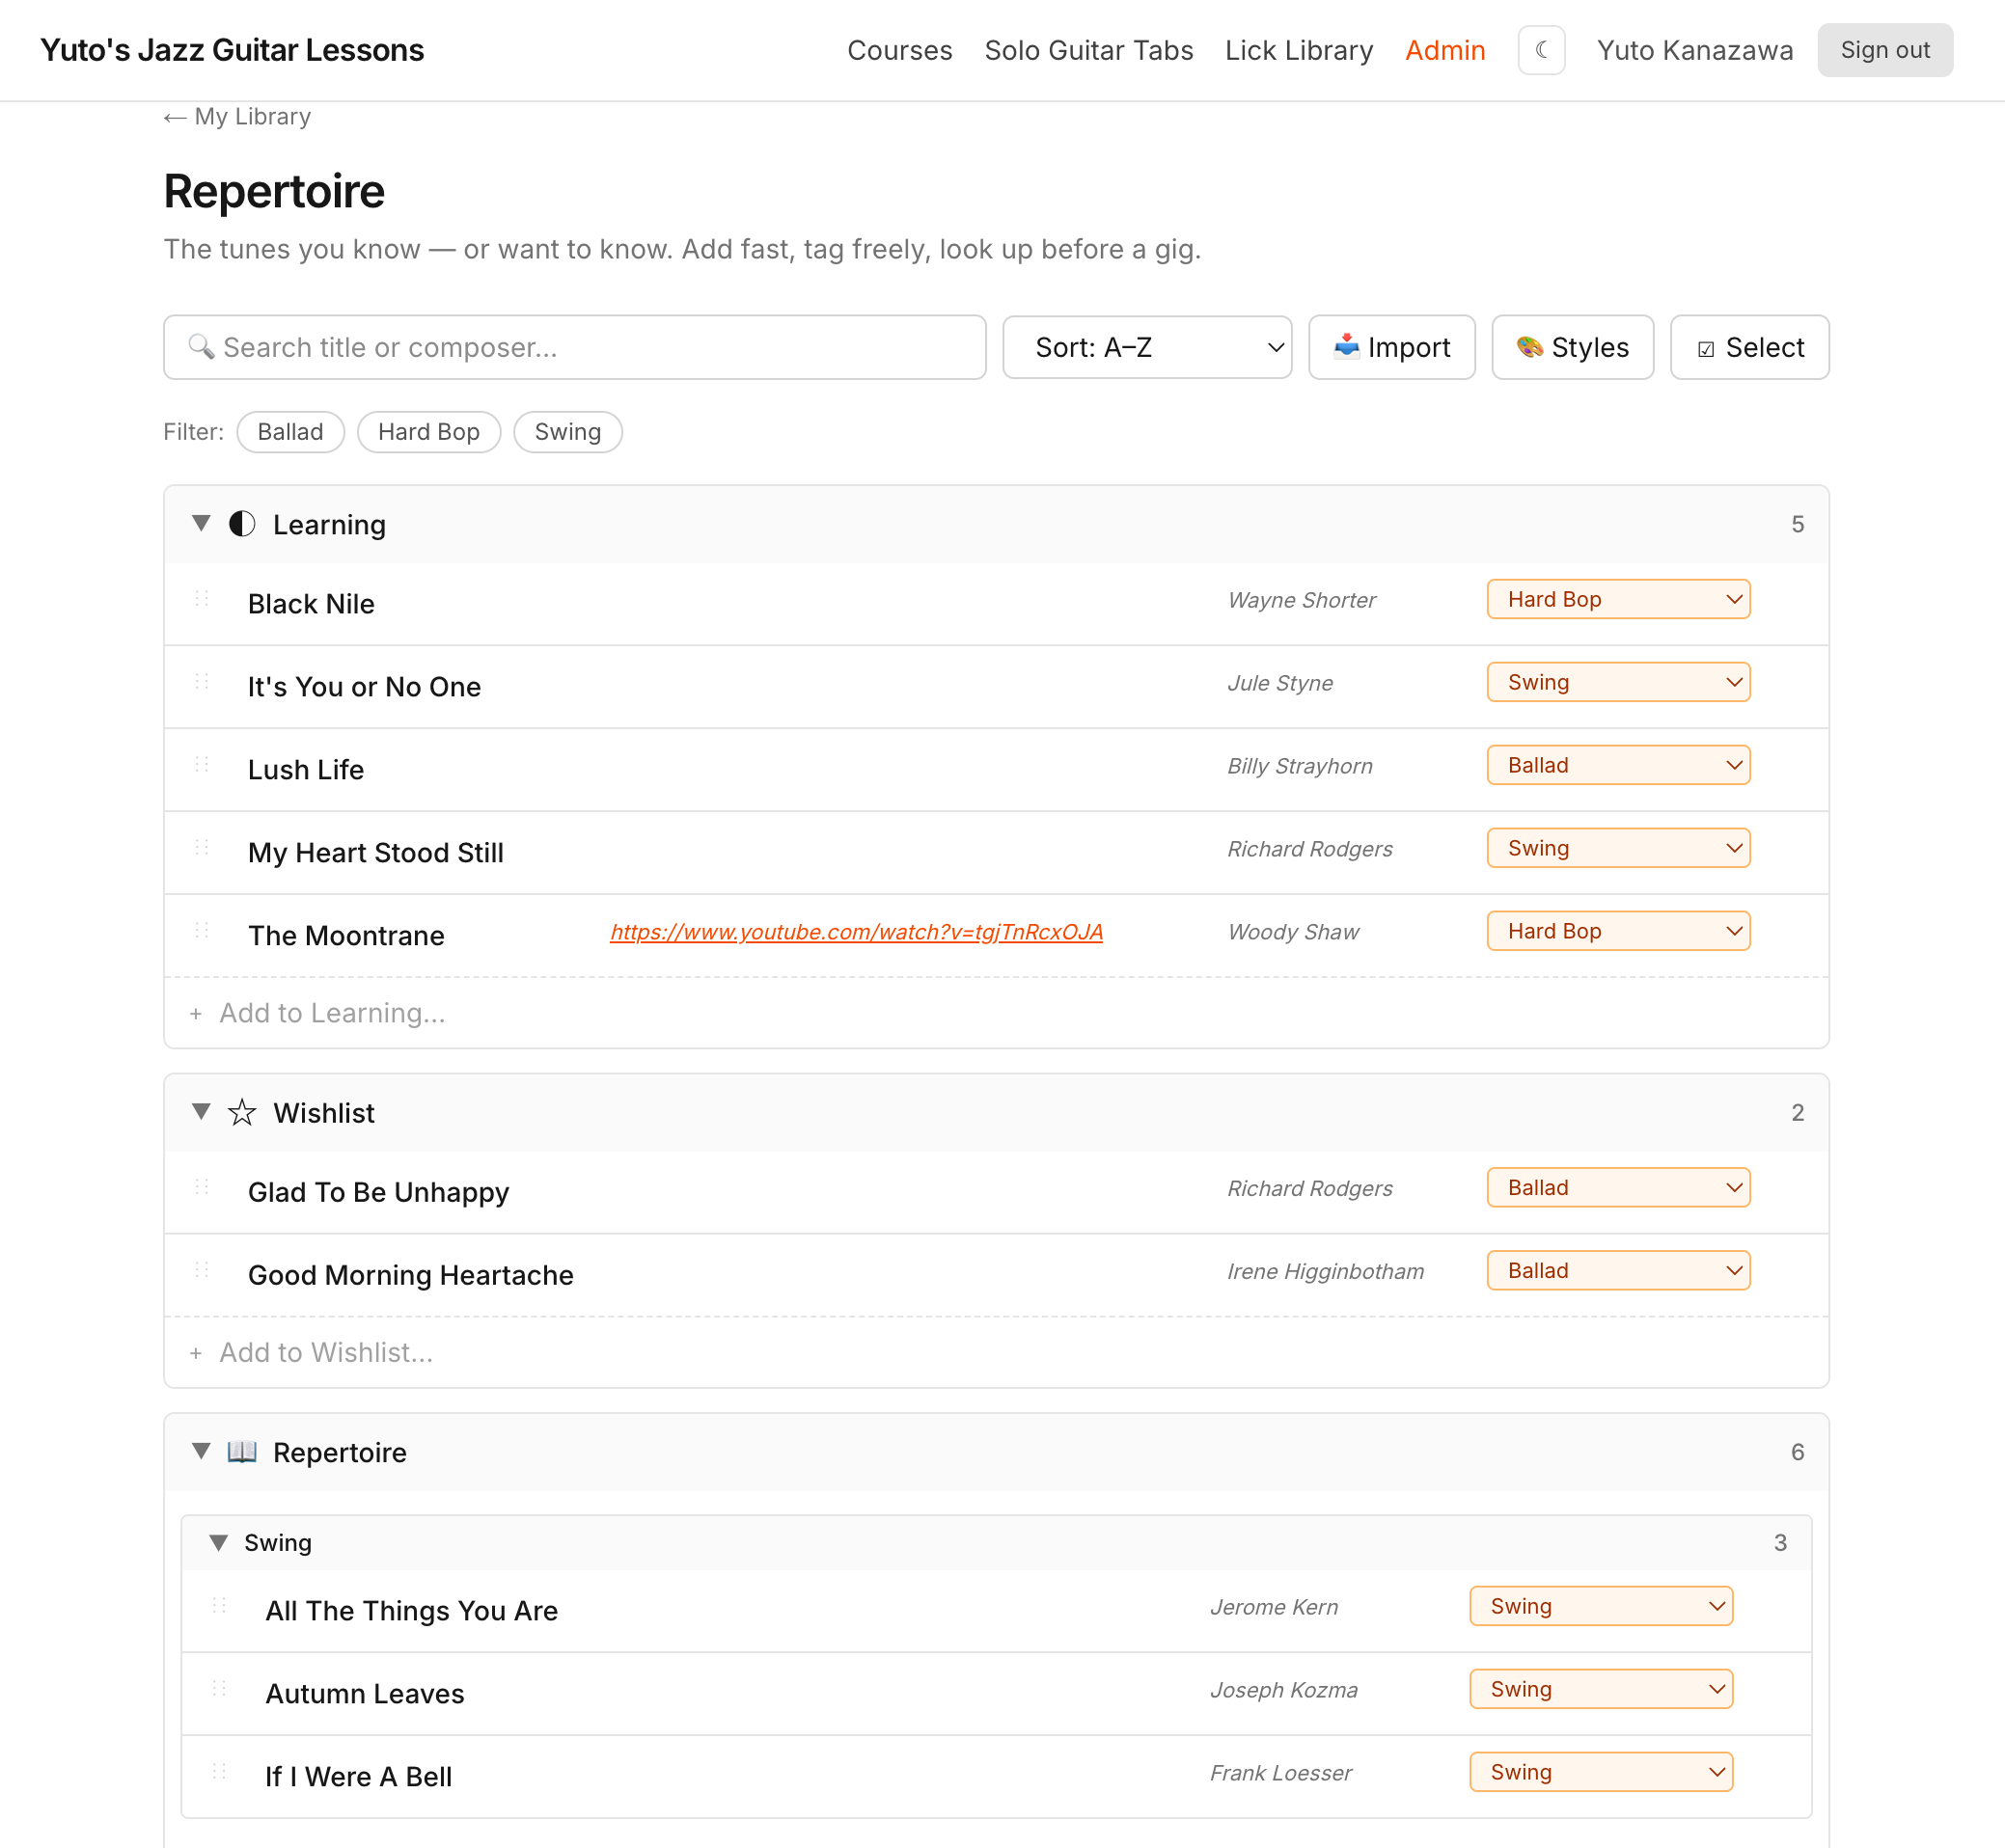Collapse the Learning section
This screenshot has width=2005, height=1848.
(201, 524)
